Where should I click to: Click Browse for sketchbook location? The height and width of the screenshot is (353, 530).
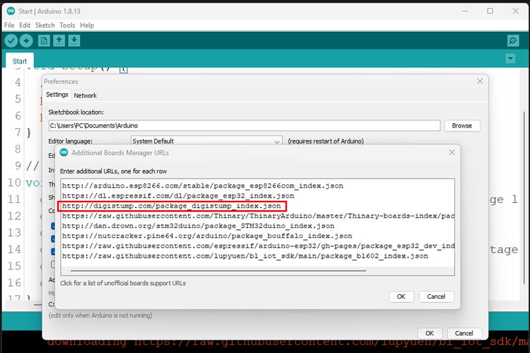point(462,126)
